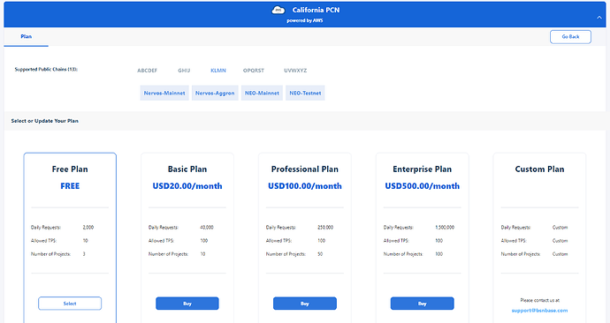
Task: Click the Free Plan card title
Action: click(x=70, y=169)
